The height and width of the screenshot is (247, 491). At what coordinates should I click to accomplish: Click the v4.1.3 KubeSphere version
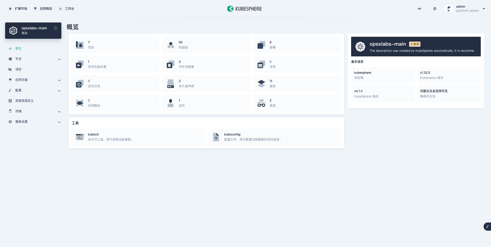click(358, 91)
